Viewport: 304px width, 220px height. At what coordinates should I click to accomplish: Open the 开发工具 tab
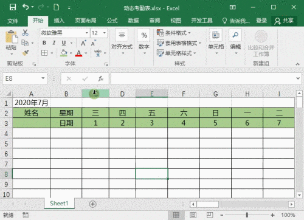pyautogui.click(x=202, y=21)
